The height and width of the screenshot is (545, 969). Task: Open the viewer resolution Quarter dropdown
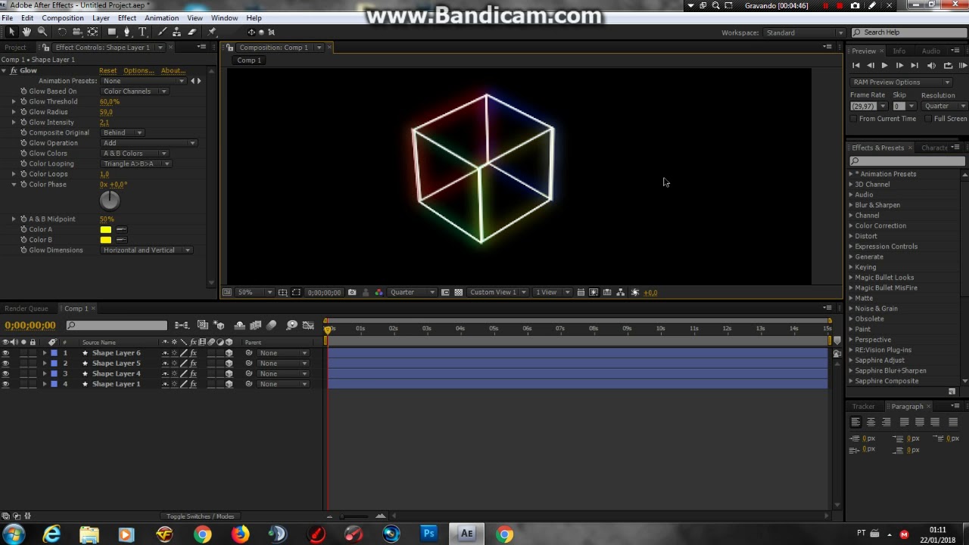412,292
